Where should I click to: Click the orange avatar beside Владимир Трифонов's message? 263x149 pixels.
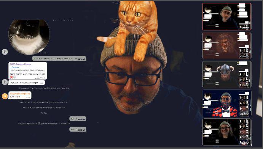(x=5, y=96)
